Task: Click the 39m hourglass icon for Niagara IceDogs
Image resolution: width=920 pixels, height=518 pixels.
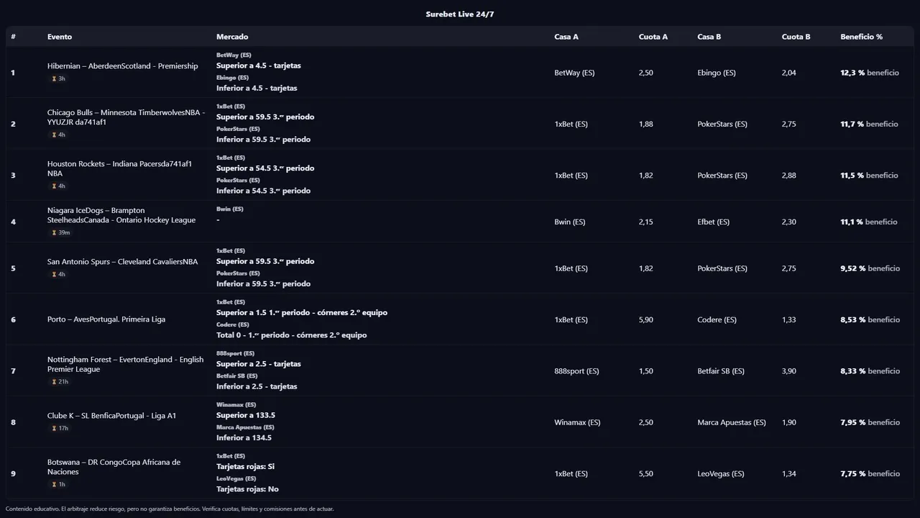Action: (54, 233)
